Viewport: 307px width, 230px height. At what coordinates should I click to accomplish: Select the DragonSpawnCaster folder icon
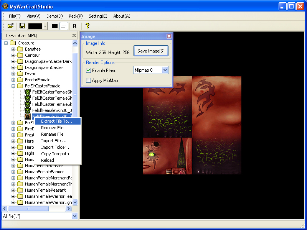20,67
